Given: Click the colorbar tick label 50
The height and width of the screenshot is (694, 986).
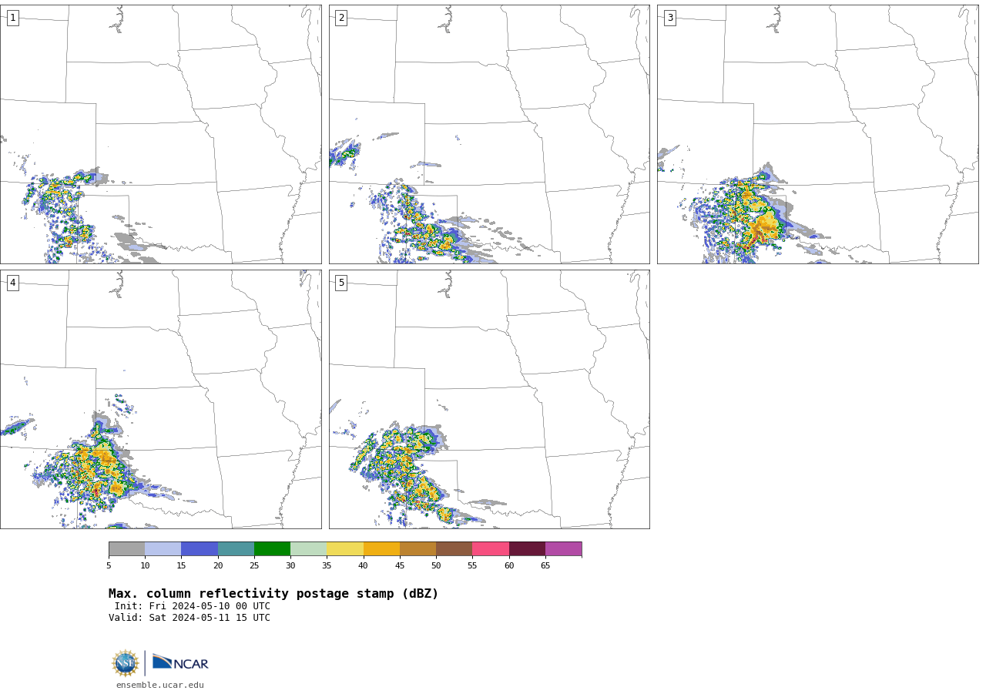Looking at the screenshot, I should click(436, 566).
